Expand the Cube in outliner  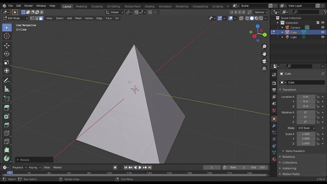tap(282, 32)
